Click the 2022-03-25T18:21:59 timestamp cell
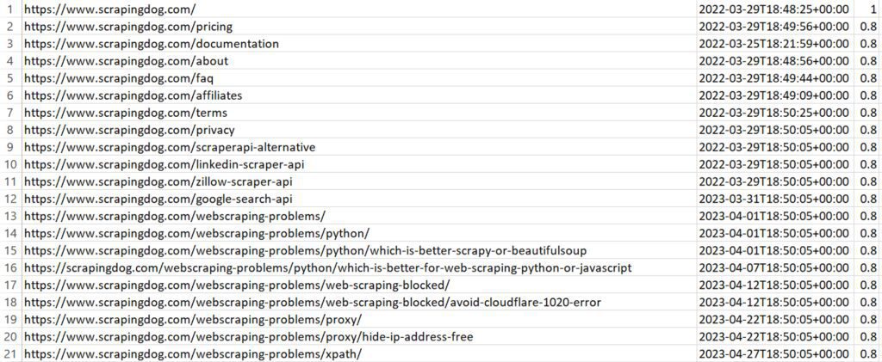Image resolution: width=882 pixels, height=362 pixels. (x=775, y=44)
